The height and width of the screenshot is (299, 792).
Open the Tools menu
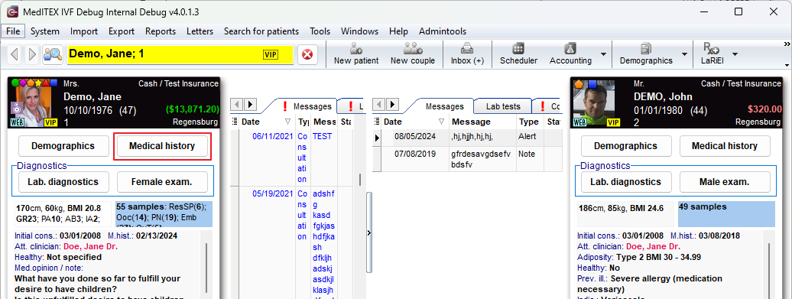coord(320,31)
